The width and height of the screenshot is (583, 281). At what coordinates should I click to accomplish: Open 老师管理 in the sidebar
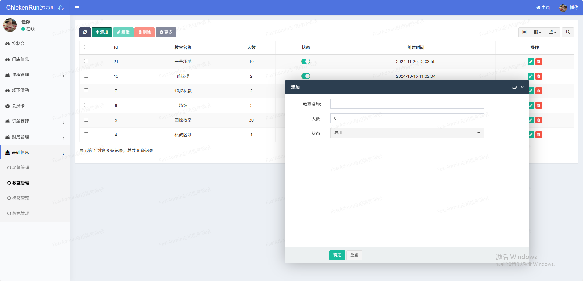click(21, 168)
